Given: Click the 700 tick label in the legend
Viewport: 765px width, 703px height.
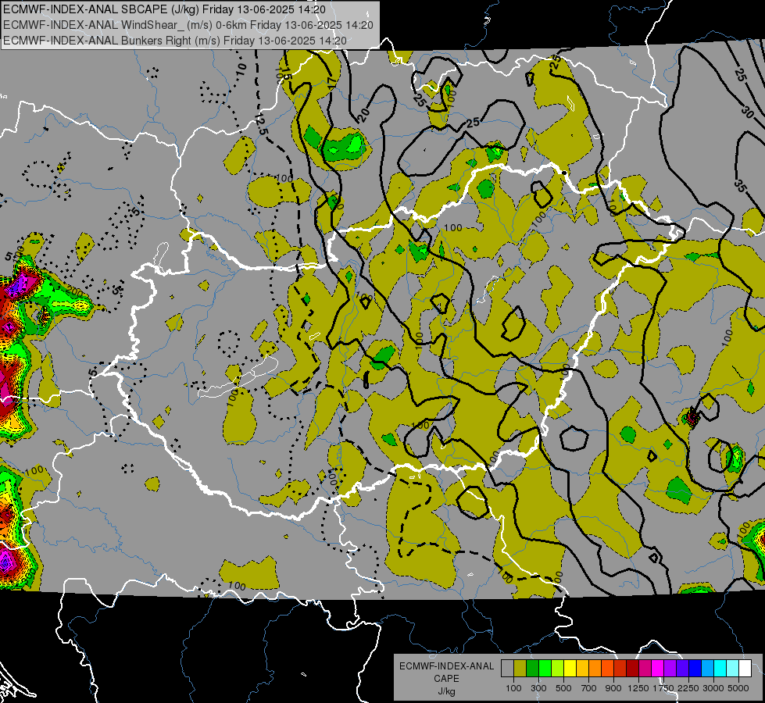Looking at the screenshot, I should click(x=589, y=688).
